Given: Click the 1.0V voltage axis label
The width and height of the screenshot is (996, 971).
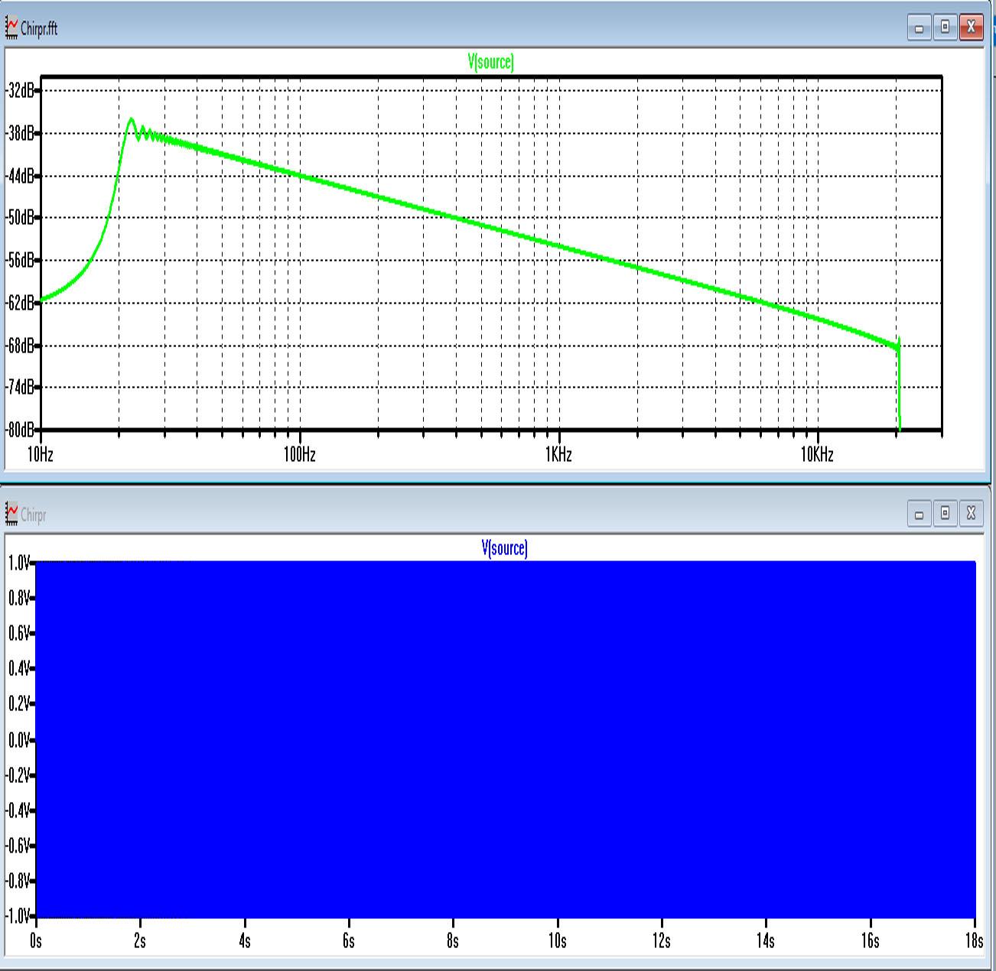Looking at the screenshot, I should [x=18, y=563].
